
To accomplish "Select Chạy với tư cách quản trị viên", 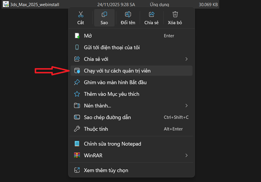I will [117, 71].
